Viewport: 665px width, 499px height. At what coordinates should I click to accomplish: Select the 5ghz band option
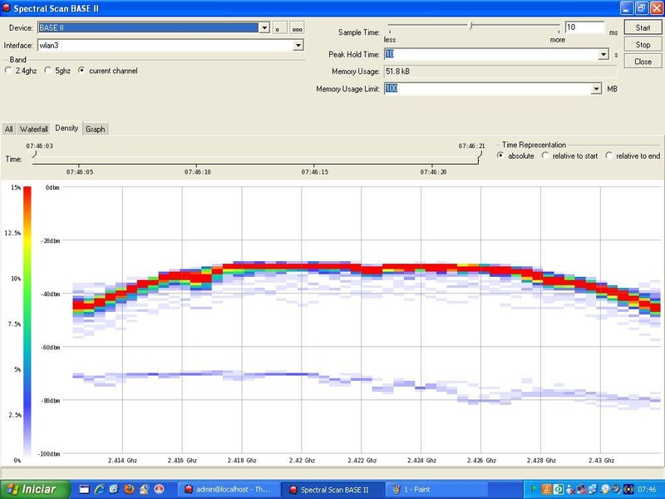coord(48,71)
